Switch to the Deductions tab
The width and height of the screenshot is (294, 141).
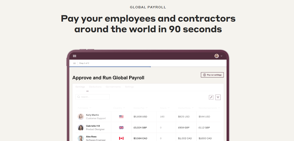point(95,87)
